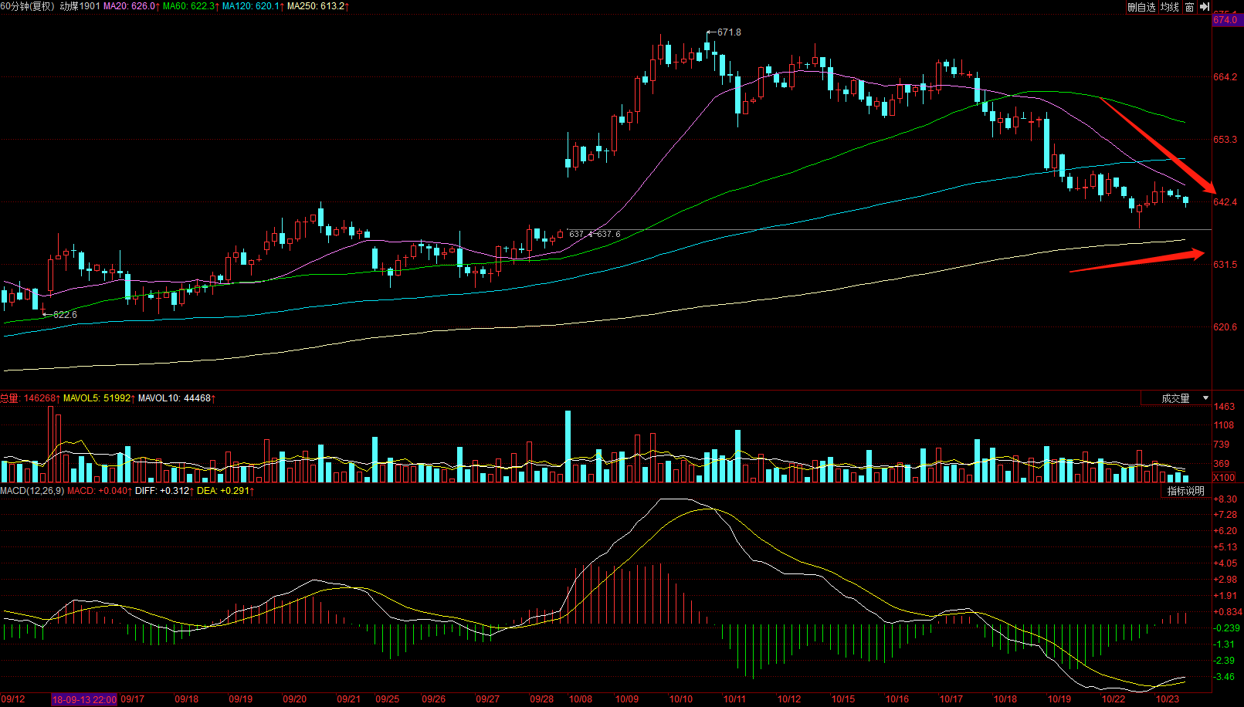Click the 671.8 high price annotation
Viewport: 1244px width, 707px height.
[x=729, y=32]
